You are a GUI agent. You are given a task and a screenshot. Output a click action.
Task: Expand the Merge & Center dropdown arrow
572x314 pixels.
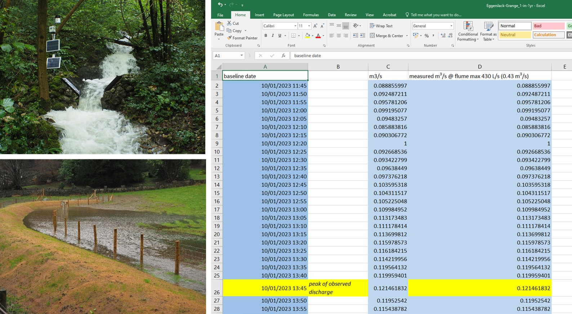click(x=407, y=36)
